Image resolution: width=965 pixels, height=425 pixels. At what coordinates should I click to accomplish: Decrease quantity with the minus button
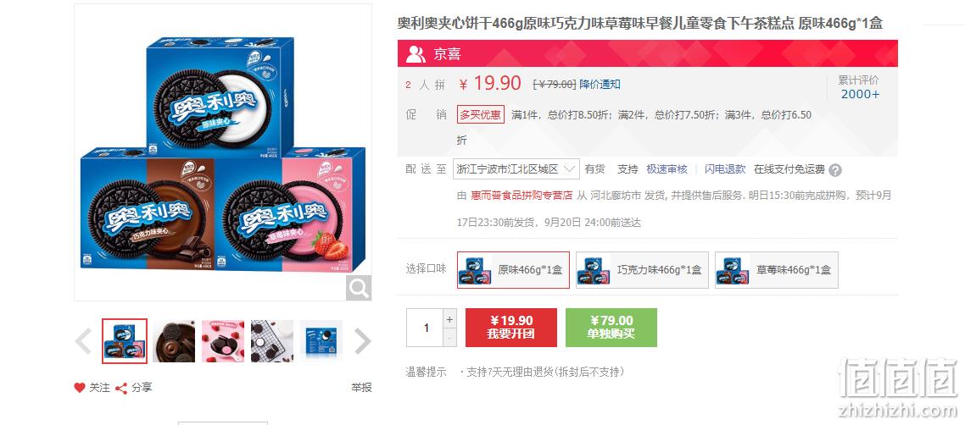pyautogui.click(x=450, y=337)
